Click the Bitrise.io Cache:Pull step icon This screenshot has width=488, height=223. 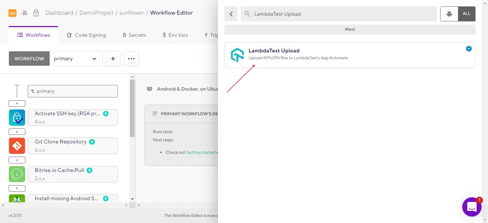(x=17, y=174)
